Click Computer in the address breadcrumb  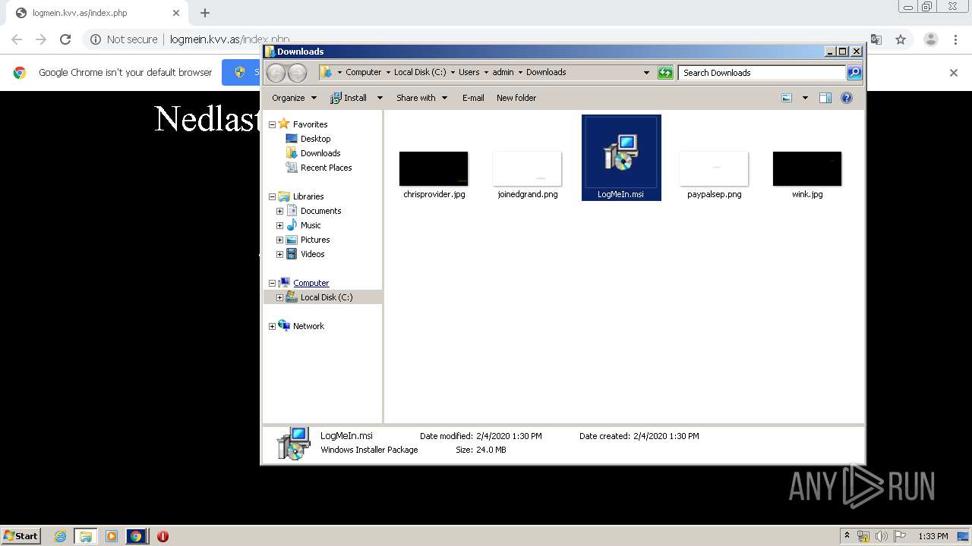[x=364, y=72]
